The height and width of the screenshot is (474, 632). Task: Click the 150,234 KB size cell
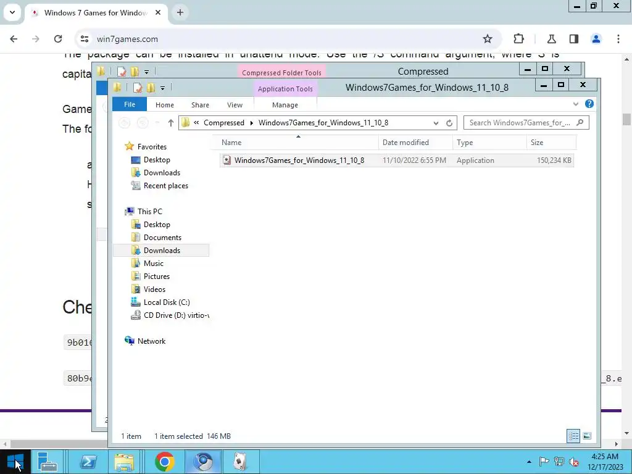click(x=554, y=160)
